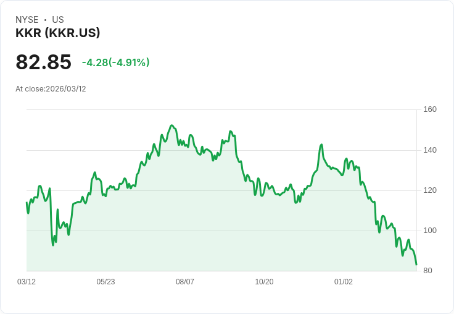Click the December spike on the chart line
454x314 pixels.
pyautogui.click(x=321, y=145)
